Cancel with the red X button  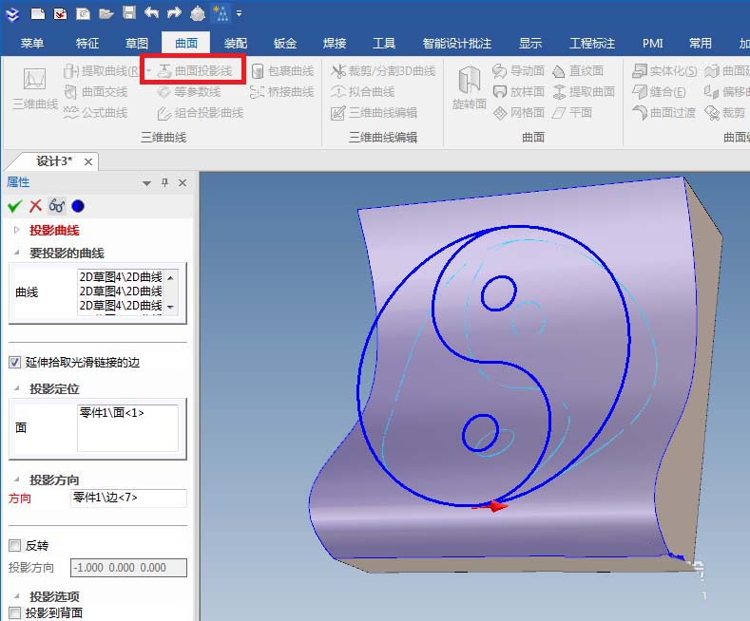(x=35, y=206)
